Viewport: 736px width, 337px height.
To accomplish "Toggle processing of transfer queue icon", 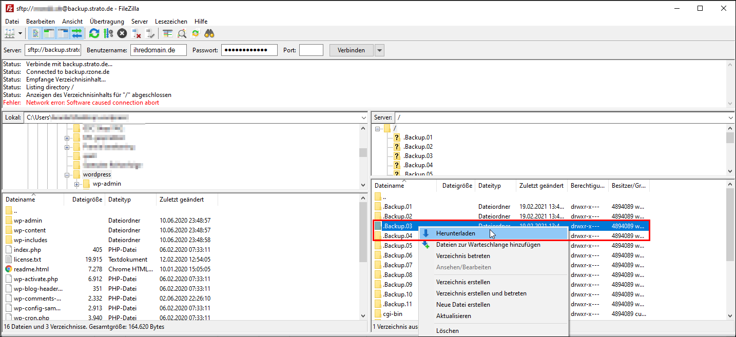I will point(108,33).
